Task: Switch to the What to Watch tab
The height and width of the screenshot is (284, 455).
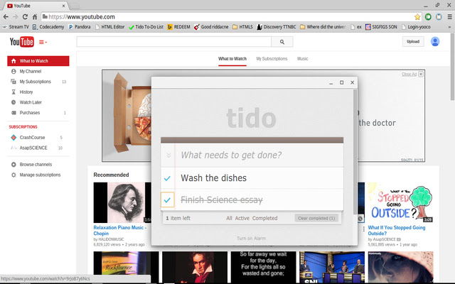Action: 232,59
